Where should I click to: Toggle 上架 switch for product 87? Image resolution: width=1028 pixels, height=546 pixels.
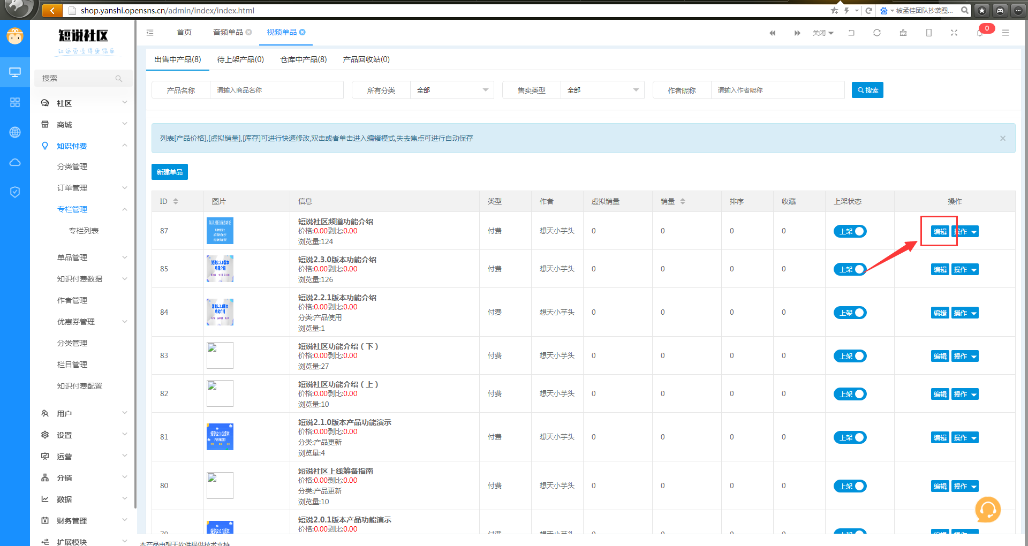click(x=850, y=231)
